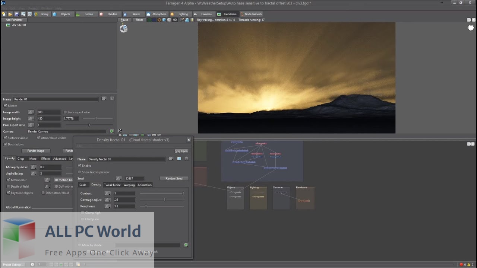This screenshot has width=477, height=268.
Task: Toggle Surfaces visible checkbox
Action: pyautogui.click(x=5, y=138)
